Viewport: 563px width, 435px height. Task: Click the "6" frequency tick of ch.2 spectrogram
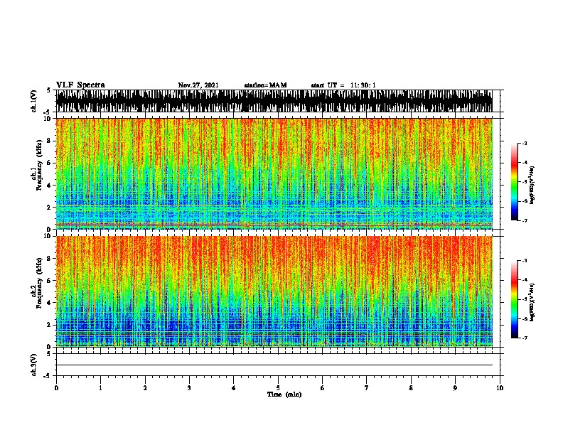click(x=50, y=280)
